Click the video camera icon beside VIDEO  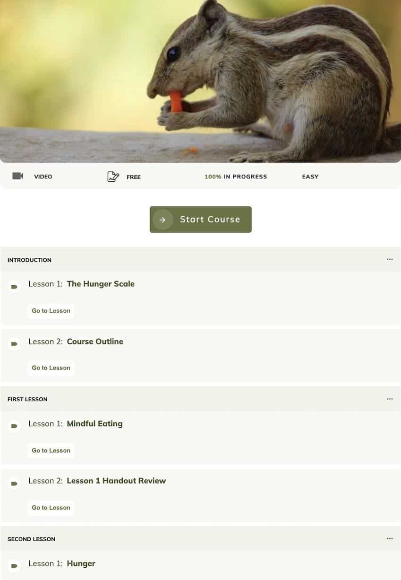tap(18, 176)
